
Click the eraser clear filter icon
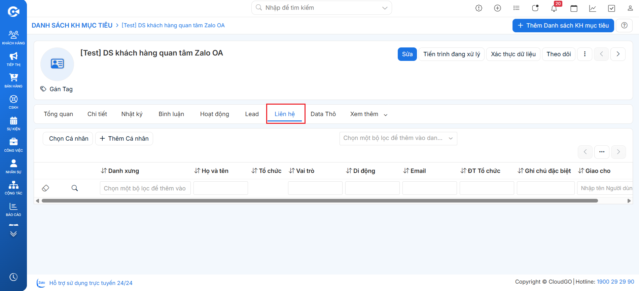45,188
